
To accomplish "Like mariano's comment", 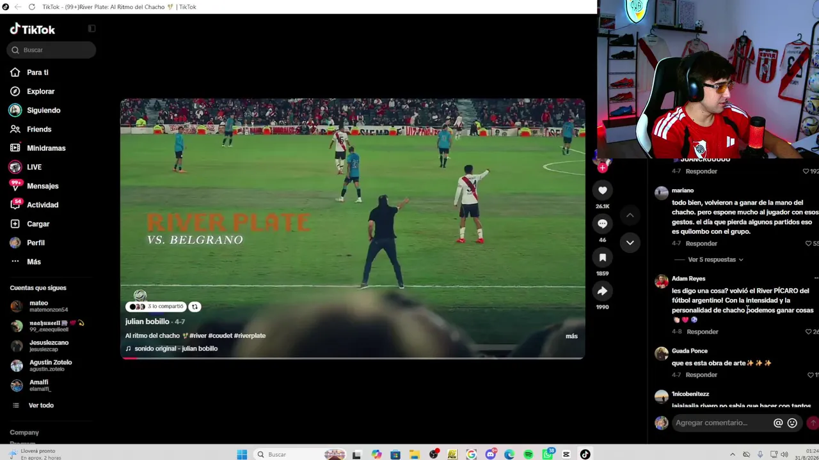I will [808, 243].
